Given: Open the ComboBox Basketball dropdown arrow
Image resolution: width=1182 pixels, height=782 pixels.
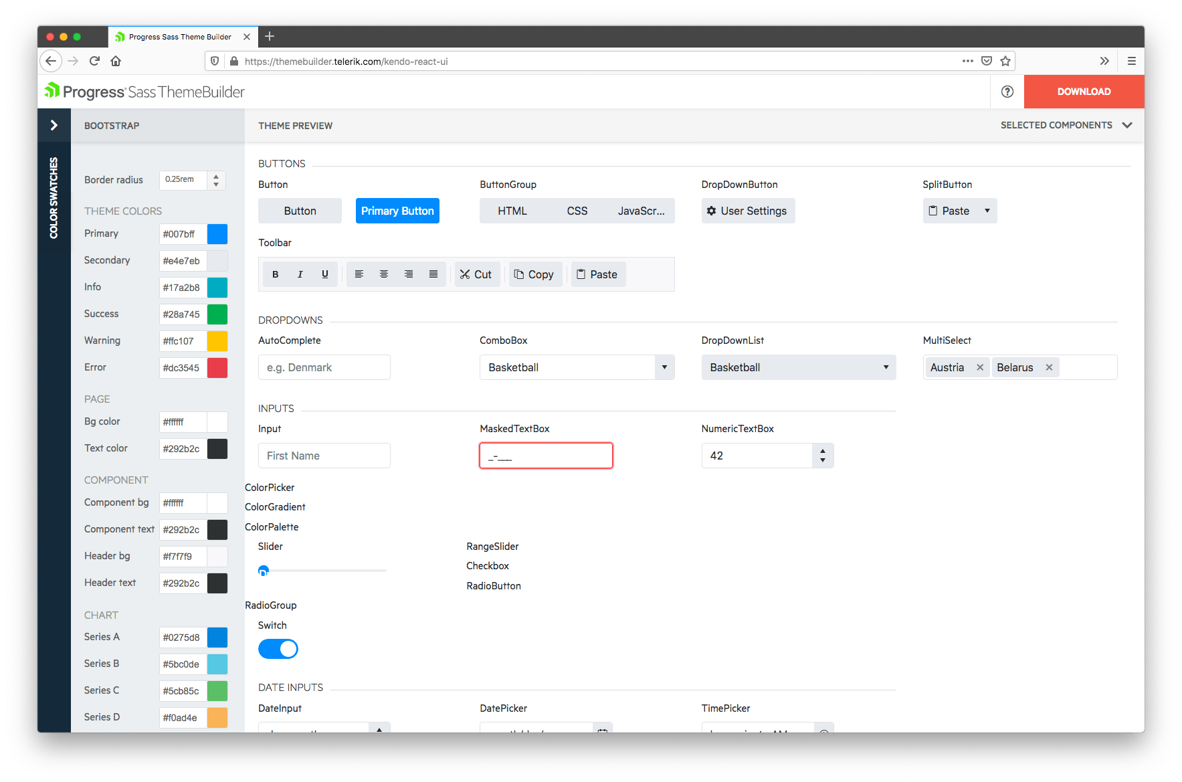Looking at the screenshot, I should 664,367.
